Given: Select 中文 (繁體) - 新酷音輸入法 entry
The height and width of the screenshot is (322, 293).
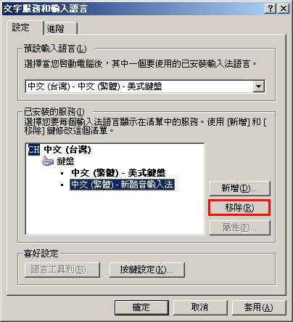Looking at the screenshot, I should tap(122, 185).
